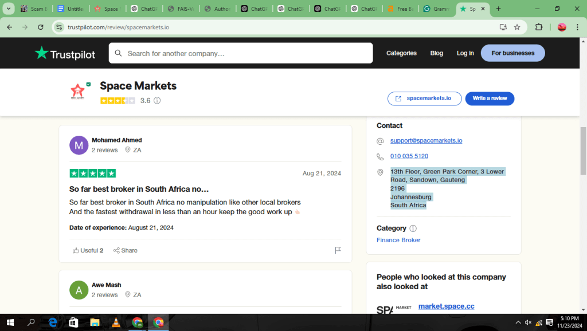Screen dimensions: 587x331
Task: Reload the page
Action: [x=41, y=27]
